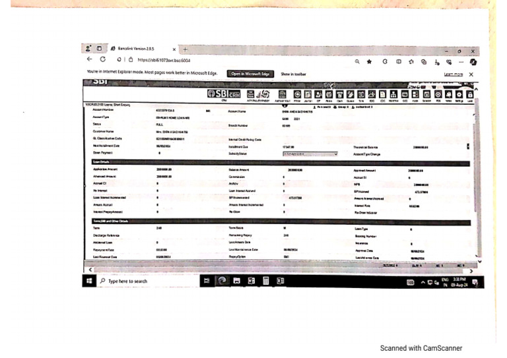Open the Notes bell icon
The height and width of the screenshot is (358, 507).
(x=448, y=94)
